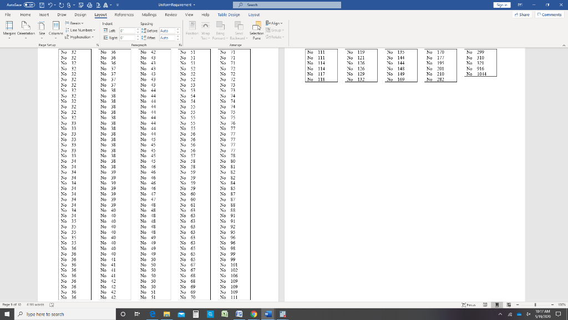Screen dimensions: 568x320
Task: Save the document using the Save icon
Action: pyautogui.click(x=42, y=4)
